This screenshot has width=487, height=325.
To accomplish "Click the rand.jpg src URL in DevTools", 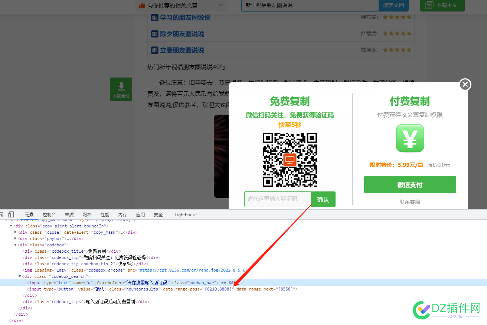I will tap(193, 270).
